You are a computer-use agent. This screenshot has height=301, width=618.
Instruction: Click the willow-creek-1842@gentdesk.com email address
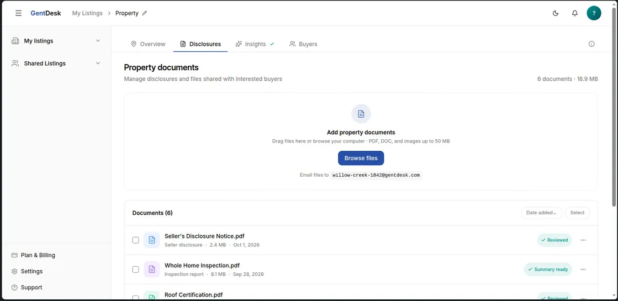[x=376, y=175]
